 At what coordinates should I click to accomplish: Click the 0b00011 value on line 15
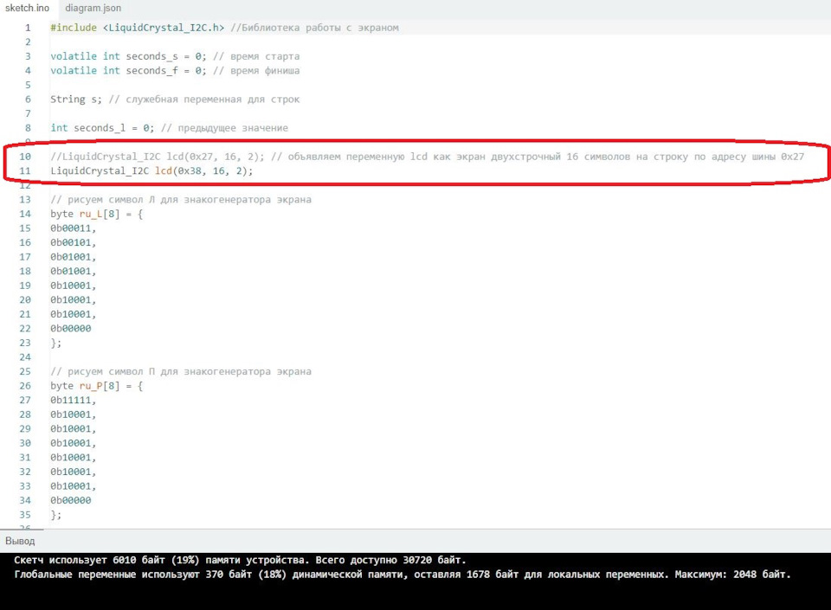tap(73, 228)
